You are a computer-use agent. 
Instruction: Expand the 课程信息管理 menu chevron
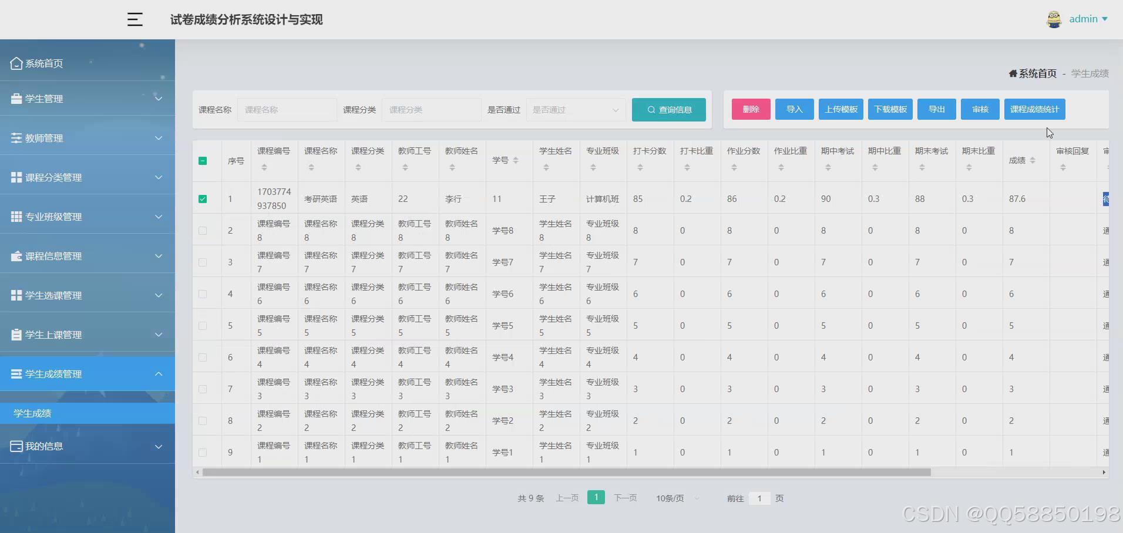[159, 256]
